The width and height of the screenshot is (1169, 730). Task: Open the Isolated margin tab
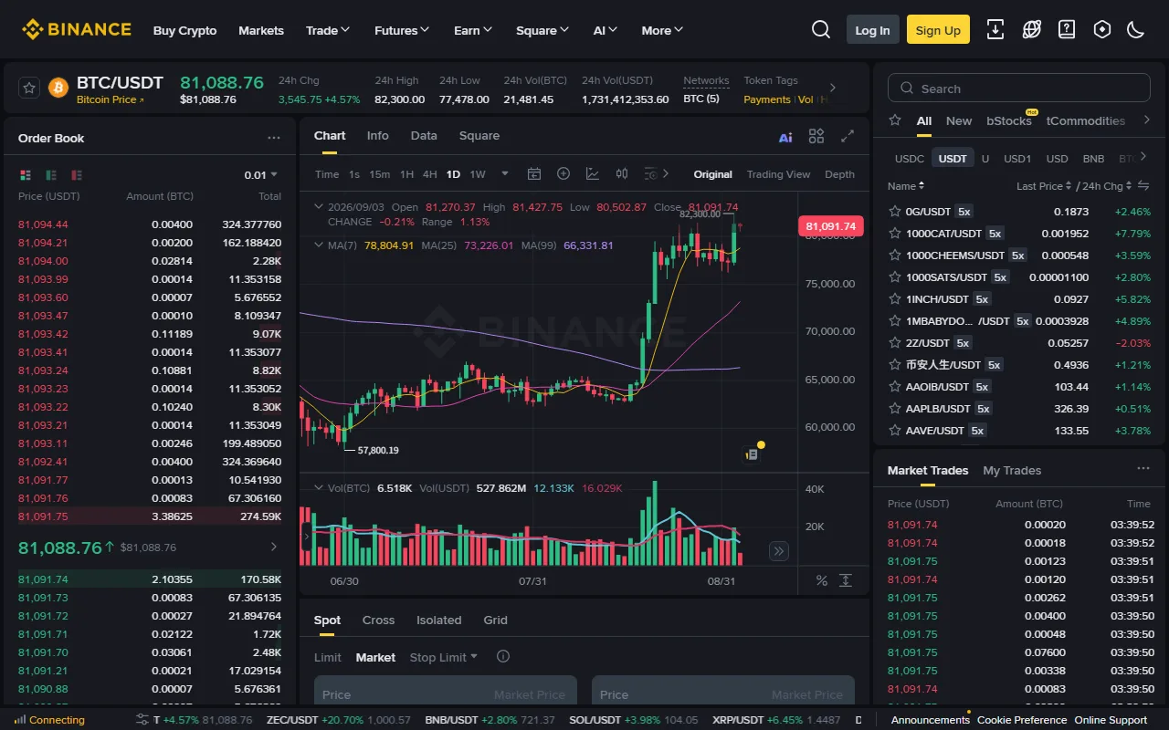[x=439, y=620]
